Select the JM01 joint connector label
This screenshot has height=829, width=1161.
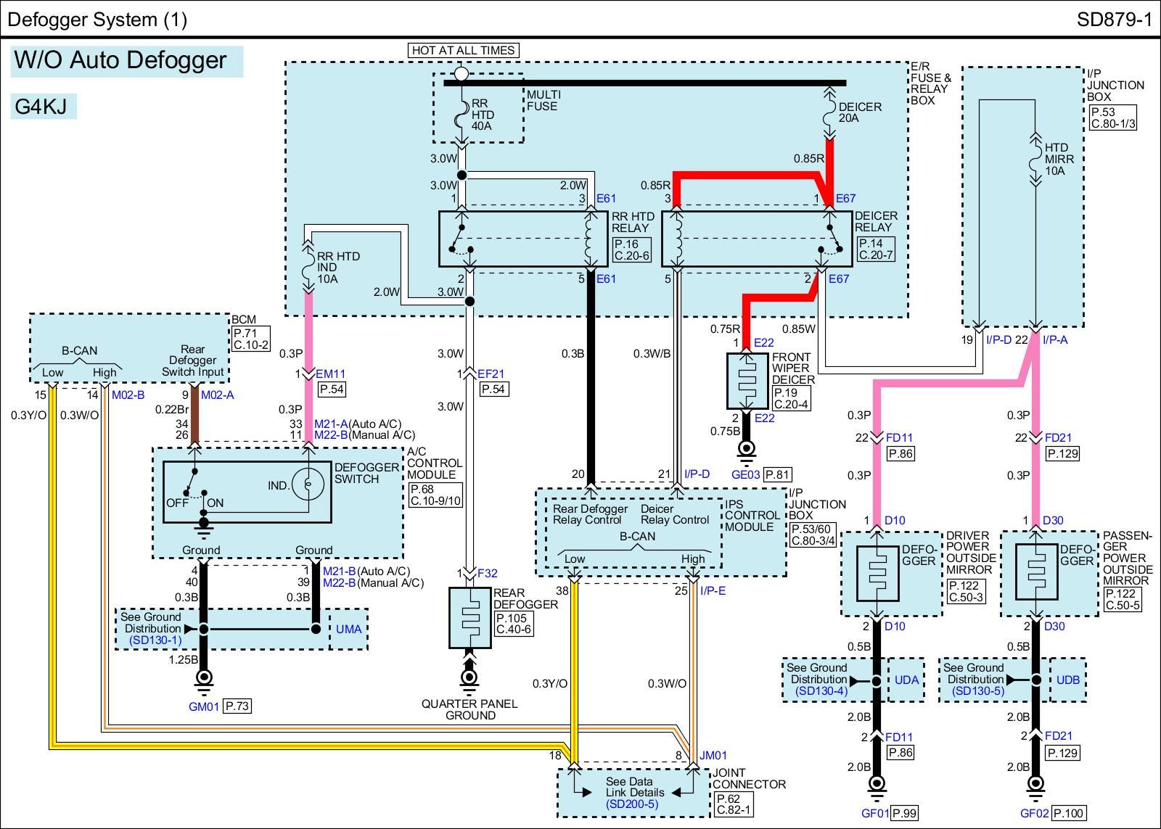[x=712, y=755]
